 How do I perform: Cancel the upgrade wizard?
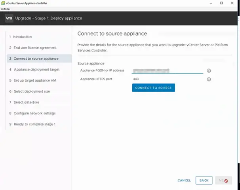click(x=184, y=180)
